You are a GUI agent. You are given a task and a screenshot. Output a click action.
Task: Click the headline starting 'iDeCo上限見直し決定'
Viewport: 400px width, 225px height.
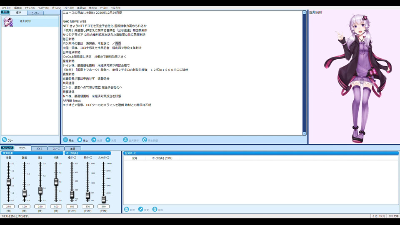pos(95,57)
